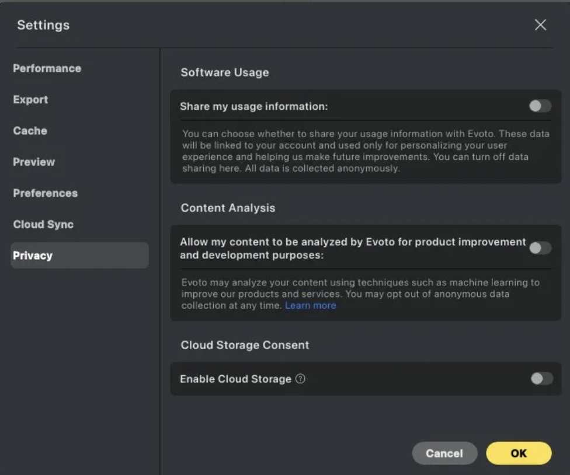
Task: Close the Settings dialog
Action: [540, 25]
